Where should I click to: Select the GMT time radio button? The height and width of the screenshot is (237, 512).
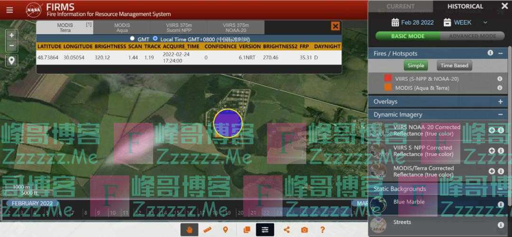click(x=132, y=39)
